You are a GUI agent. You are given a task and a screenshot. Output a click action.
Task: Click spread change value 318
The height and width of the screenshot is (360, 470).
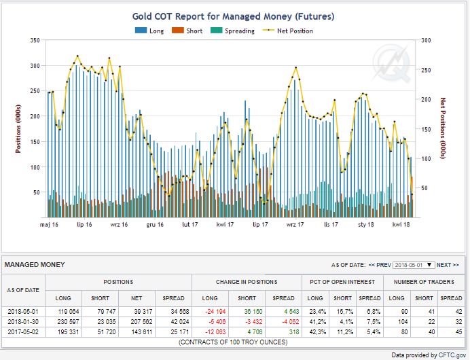click(x=294, y=332)
